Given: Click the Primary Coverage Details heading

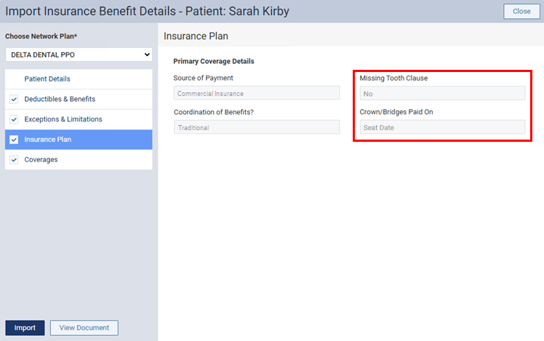Looking at the screenshot, I should point(214,61).
